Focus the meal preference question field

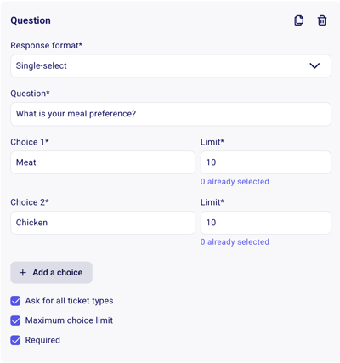pos(171,114)
